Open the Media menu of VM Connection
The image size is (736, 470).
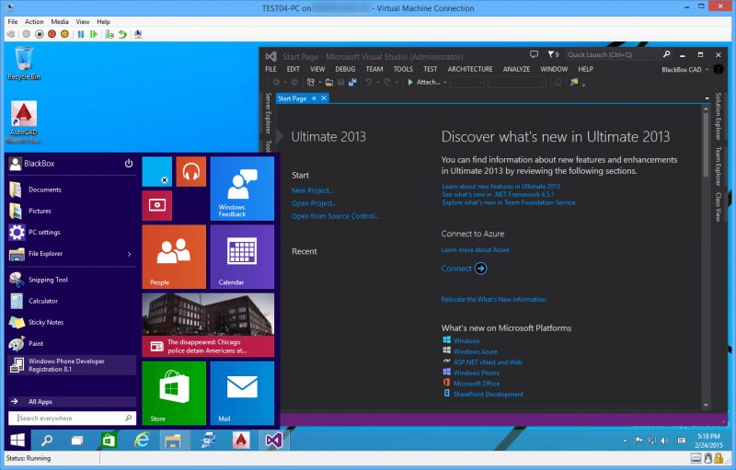tap(60, 21)
